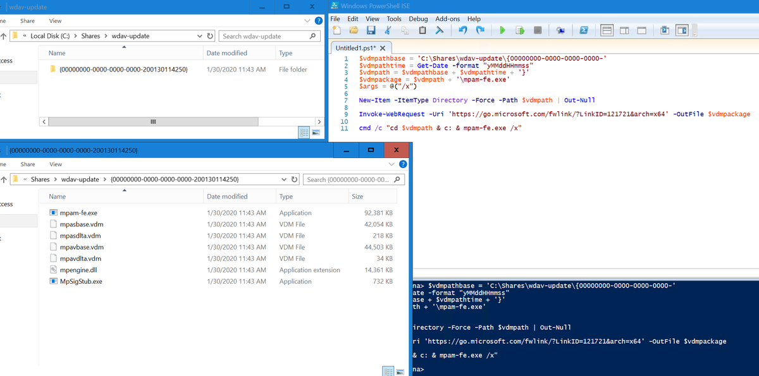The width and height of the screenshot is (759, 376).
Task: Close the Untitled1.ps1 script tab
Action: coord(383,48)
